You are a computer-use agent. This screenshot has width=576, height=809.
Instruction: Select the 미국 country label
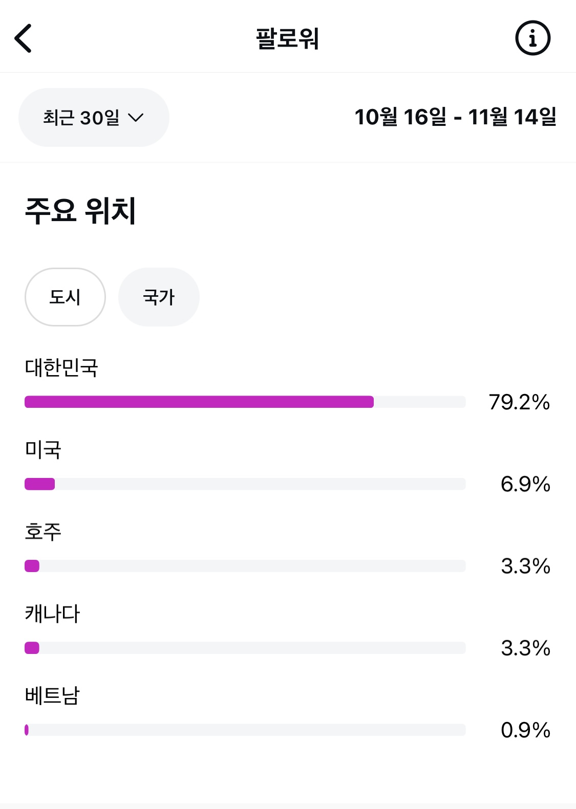click(43, 450)
